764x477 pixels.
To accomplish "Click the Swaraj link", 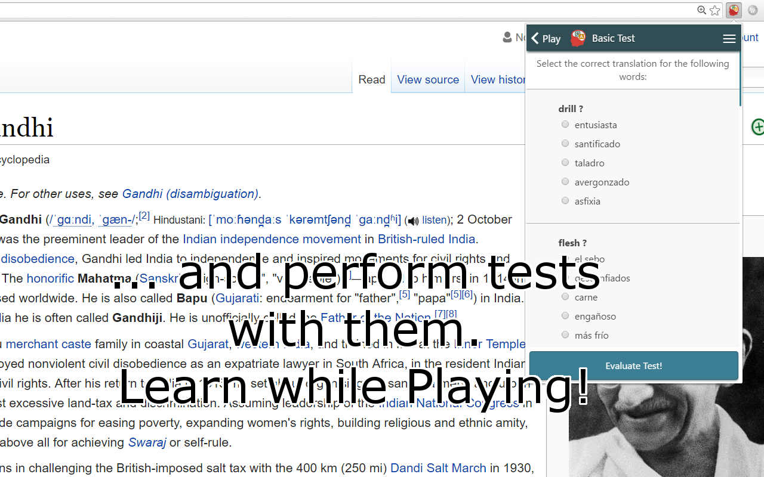I will 147,442.
